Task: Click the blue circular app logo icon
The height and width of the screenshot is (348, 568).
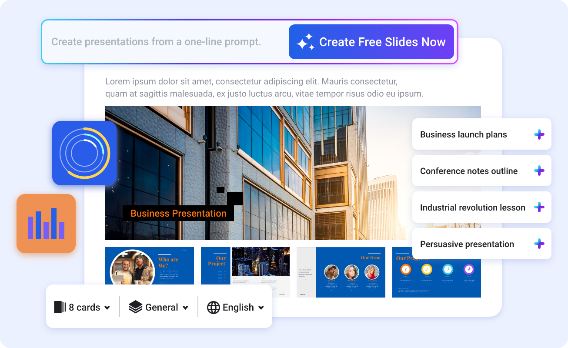Action: pyautogui.click(x=84, y=153)
